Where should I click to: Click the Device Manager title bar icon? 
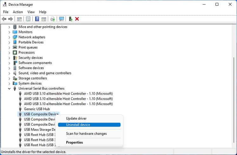coord(5,4)
